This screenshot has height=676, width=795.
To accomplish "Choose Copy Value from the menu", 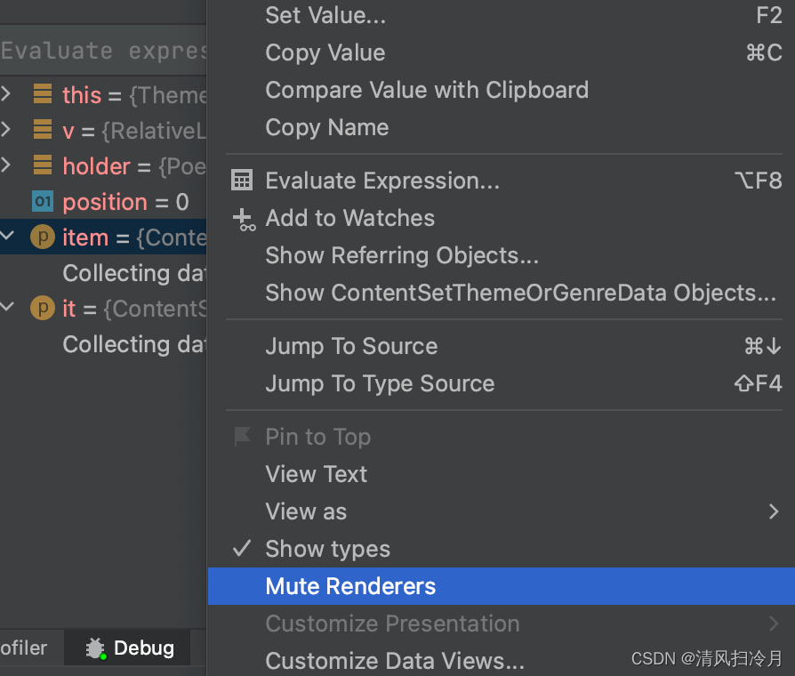I will pos(325,52).
